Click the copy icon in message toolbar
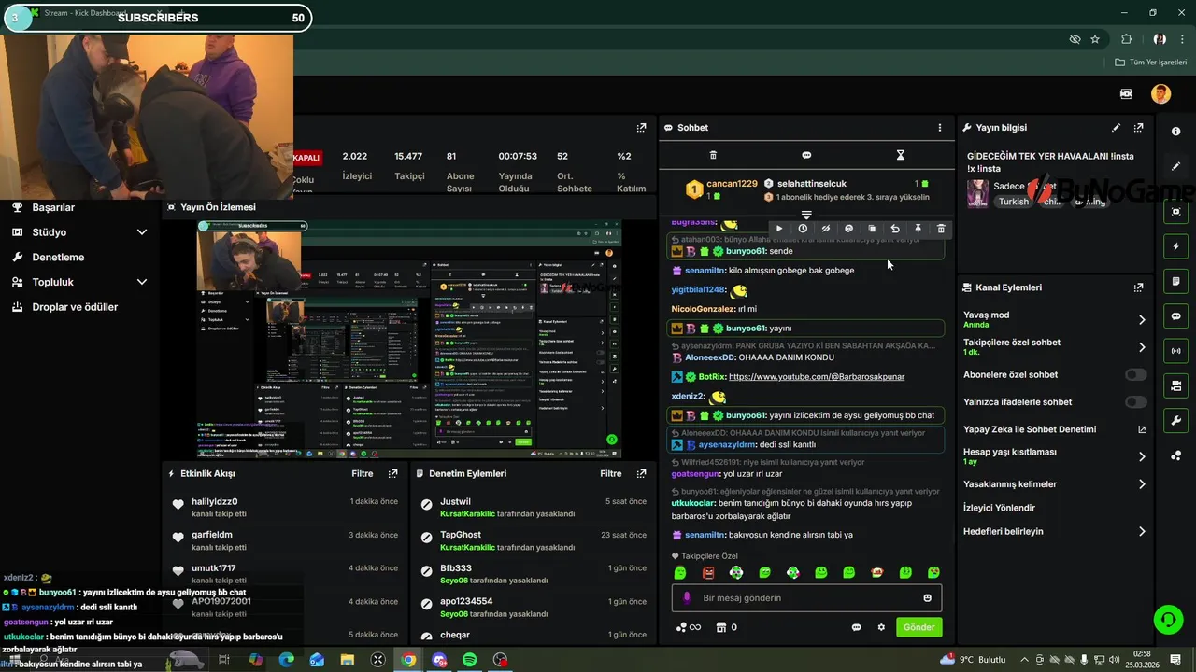This screenshot has width=1196, height=672. pyautogui.click(x=872, y=229)
